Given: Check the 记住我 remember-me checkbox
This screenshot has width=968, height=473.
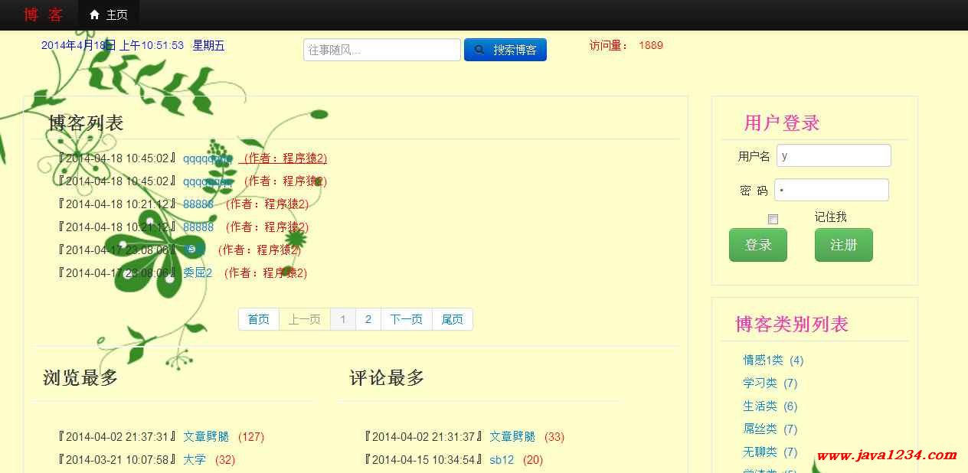Looking at the screenshot, I should point(773,218).
